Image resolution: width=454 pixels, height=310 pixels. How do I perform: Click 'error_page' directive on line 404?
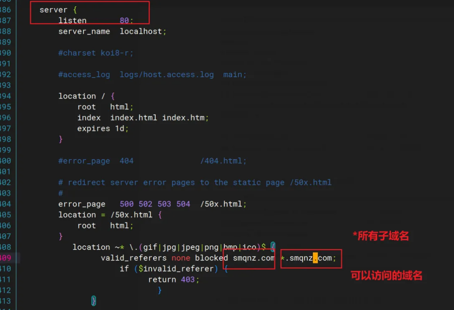[x=82, y=204]
